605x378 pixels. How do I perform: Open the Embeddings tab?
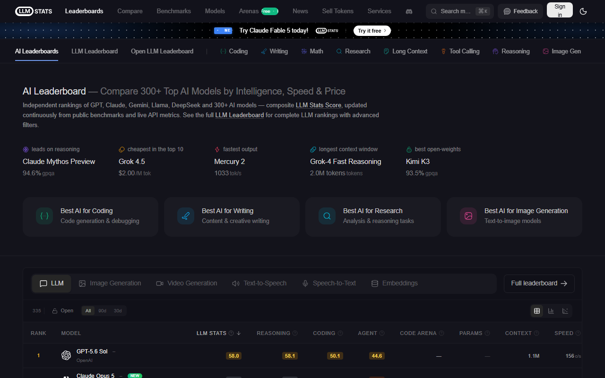click(395, 283)
